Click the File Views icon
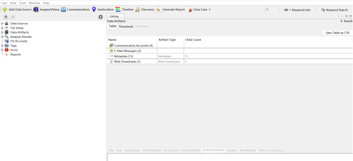 pyautogui.click(x=6, y=28)
